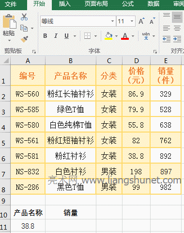Viewport: 184px width, 233px height.
Task: Click the Select All corner triangle
Action: pyautogui.click(x=6, y=61)
